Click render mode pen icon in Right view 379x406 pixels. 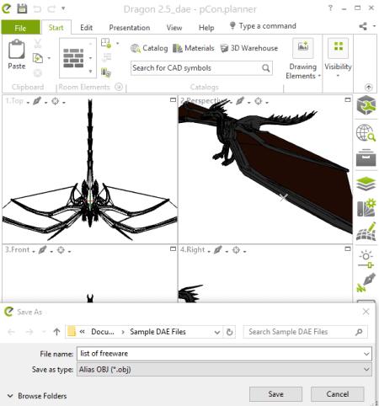tap(218, 249)
